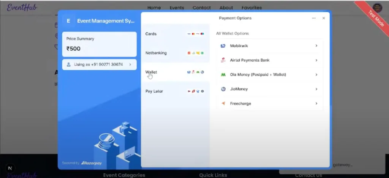Screen dimensions: 389x178
Task: Click the All Wallet Options heading
Action: [232, 33]
